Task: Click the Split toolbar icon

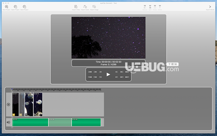Action: [150, 7]
